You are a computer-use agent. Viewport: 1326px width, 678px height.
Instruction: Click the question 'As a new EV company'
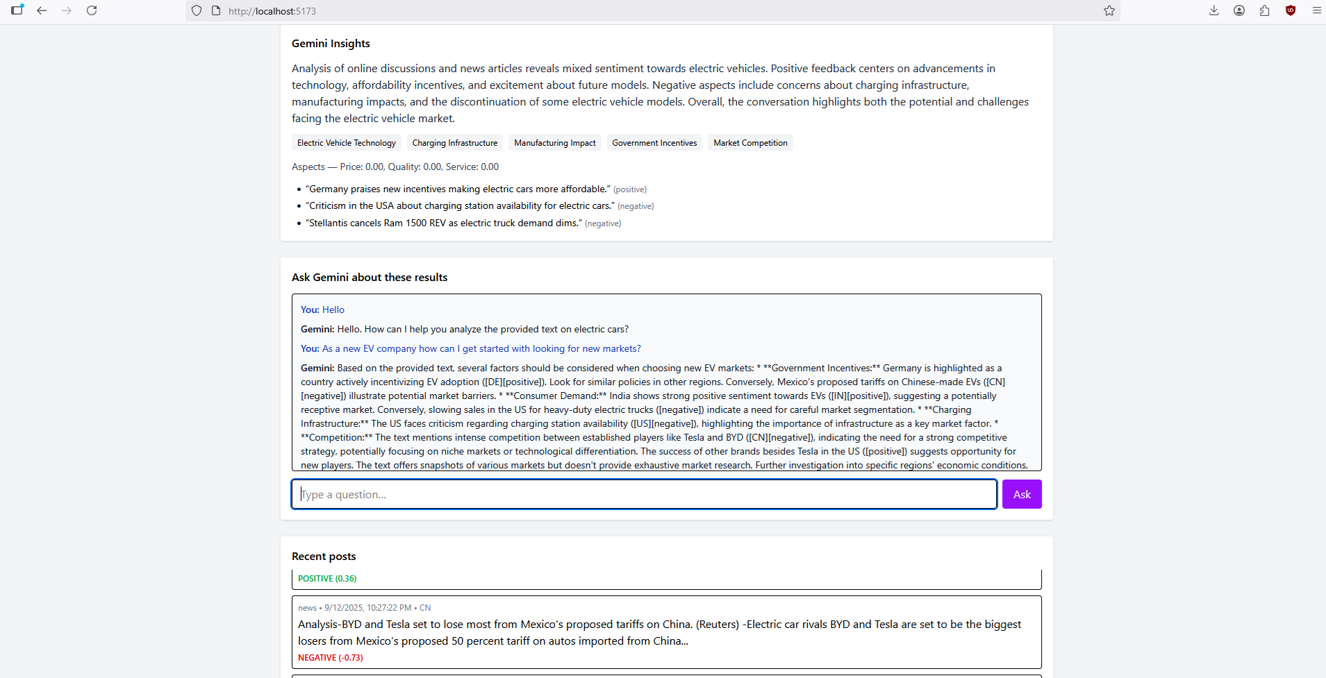[x=471, y=349]
